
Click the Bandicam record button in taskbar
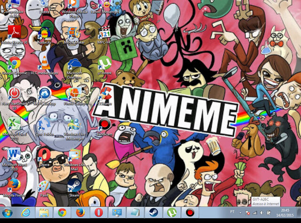[x=190, y=213]
